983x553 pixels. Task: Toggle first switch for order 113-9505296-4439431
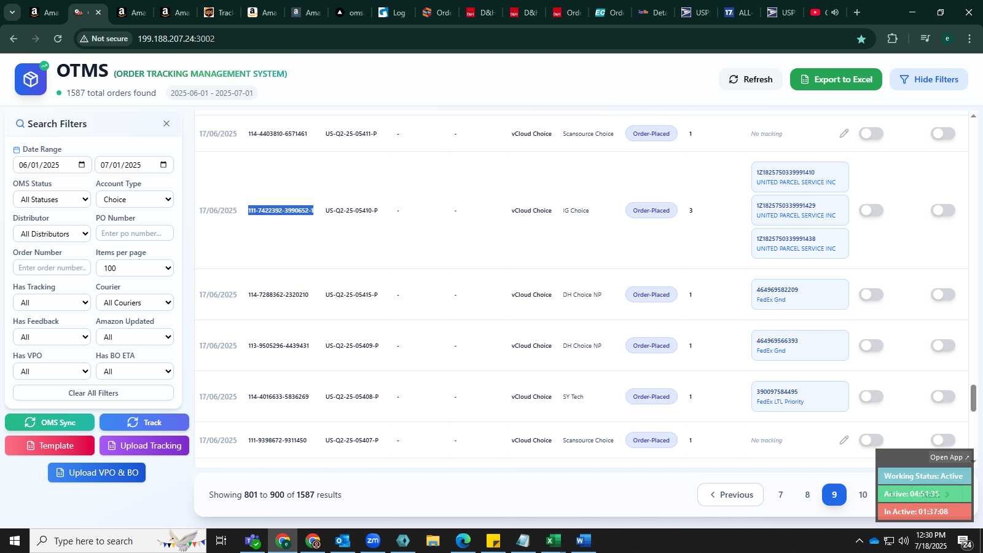point(871,345)
